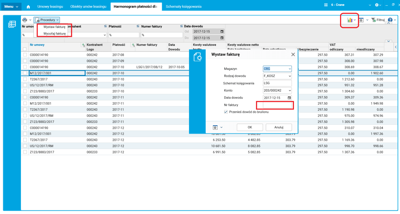This screenshot has width=400, height=214.
Task: Open the Rodzaj dowodu dropdown
Action: 289,76
